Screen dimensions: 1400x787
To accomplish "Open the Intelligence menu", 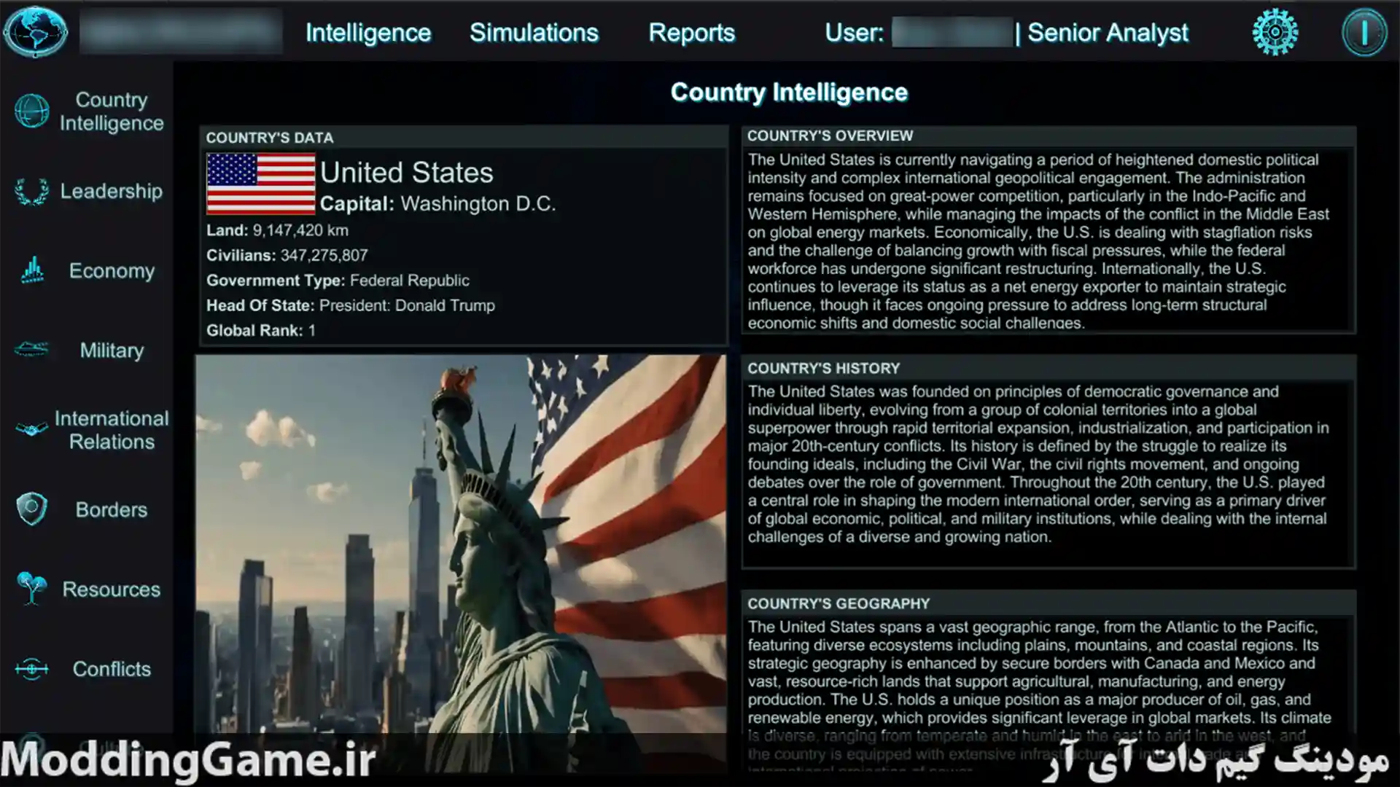I will coord(368,33).
